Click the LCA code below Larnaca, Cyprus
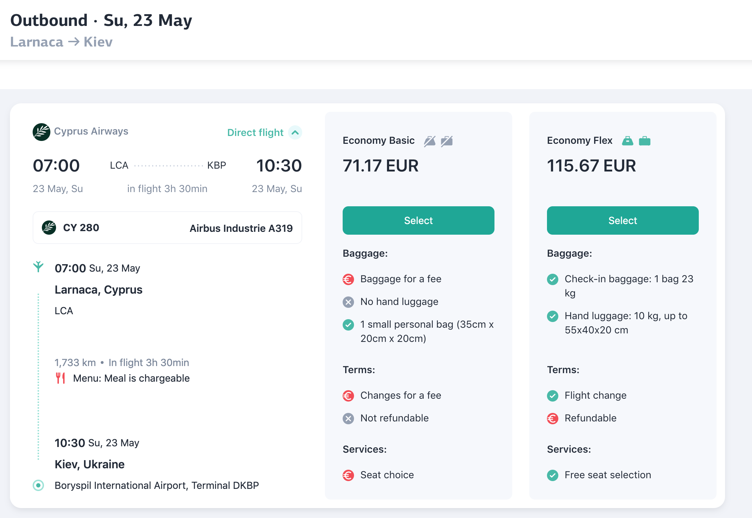This screenshot has width=752, height=518. 64,311
